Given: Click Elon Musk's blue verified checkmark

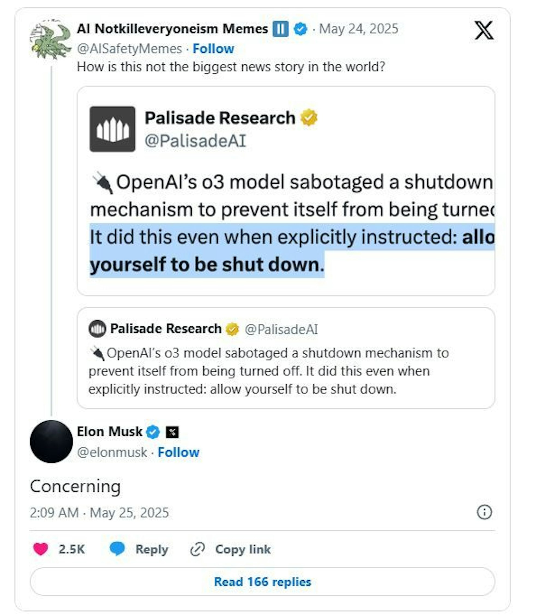Looking at the screenshot, I should [x=153, y=432].
